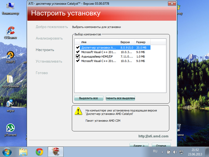Launch Google Chrome from the taskbar

click(x=39, y=152)
